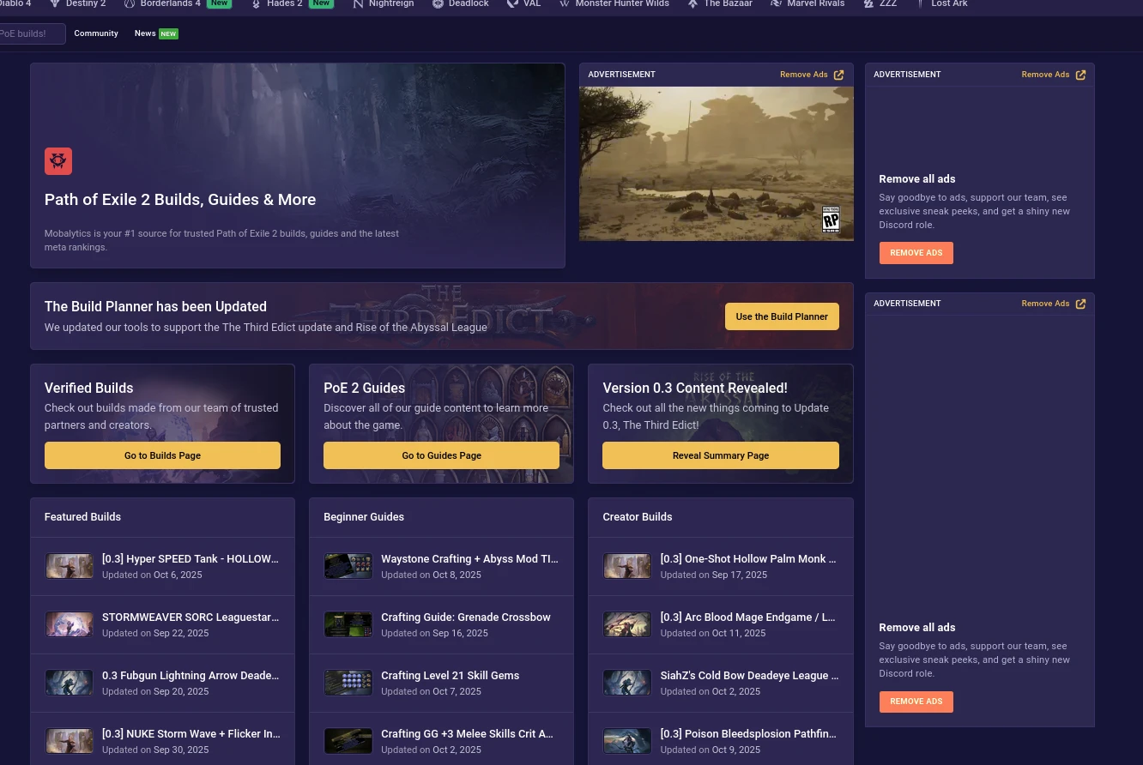Click the Crafting Level 21 Skill Gems thumbnail
The height and width of the screenshot is (765, 1143).
348,683
